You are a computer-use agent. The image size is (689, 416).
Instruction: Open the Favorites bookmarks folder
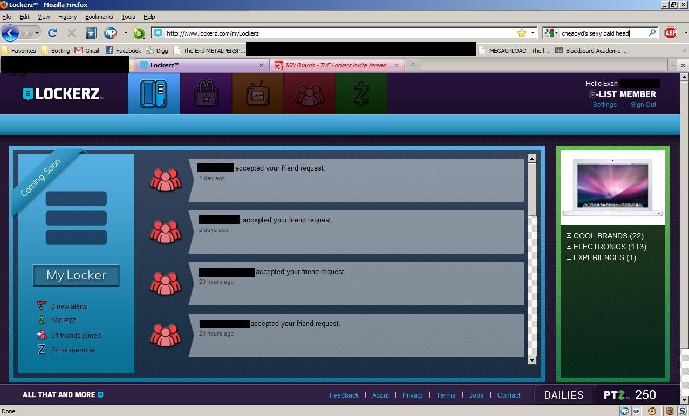(x=19, y=50)
